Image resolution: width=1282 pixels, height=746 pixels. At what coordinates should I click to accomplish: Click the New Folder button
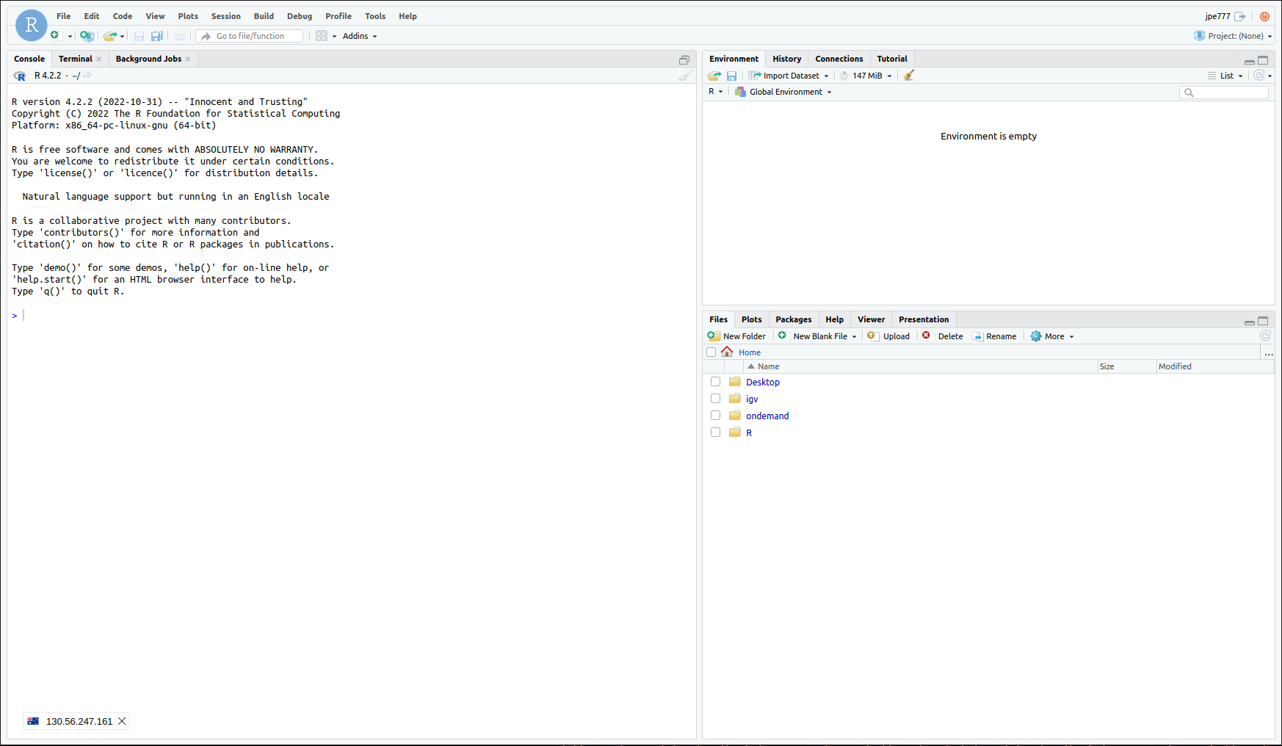click(737, 336)
